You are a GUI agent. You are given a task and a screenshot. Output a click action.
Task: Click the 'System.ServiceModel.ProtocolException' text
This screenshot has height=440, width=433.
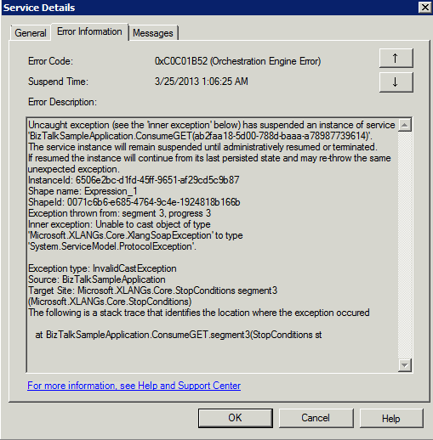(112, 246)
